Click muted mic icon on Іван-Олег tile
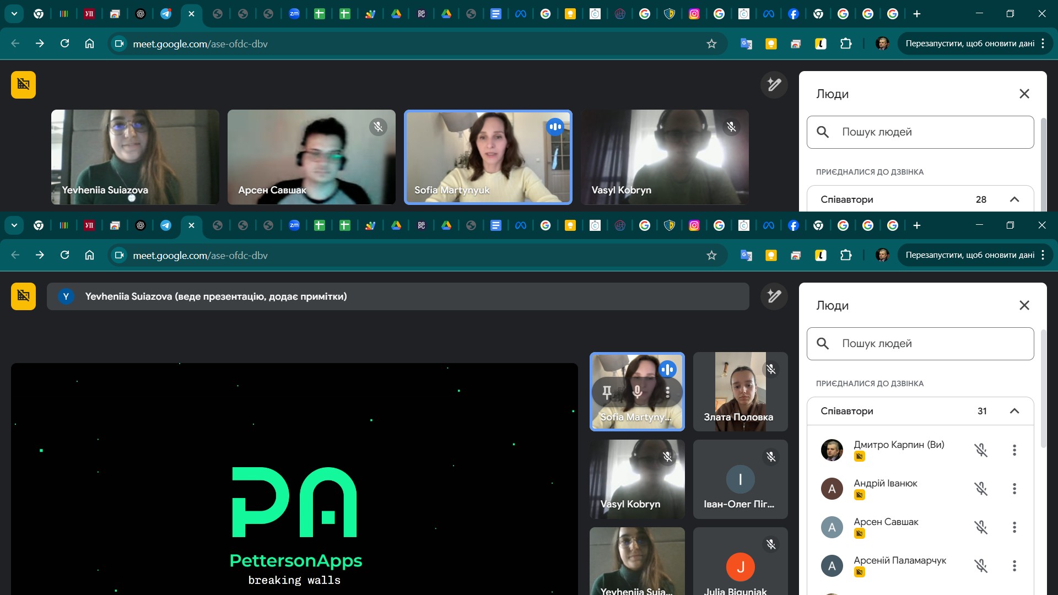Image resolution: width=1058 pixels, height=595 pixels. [771, 457]
